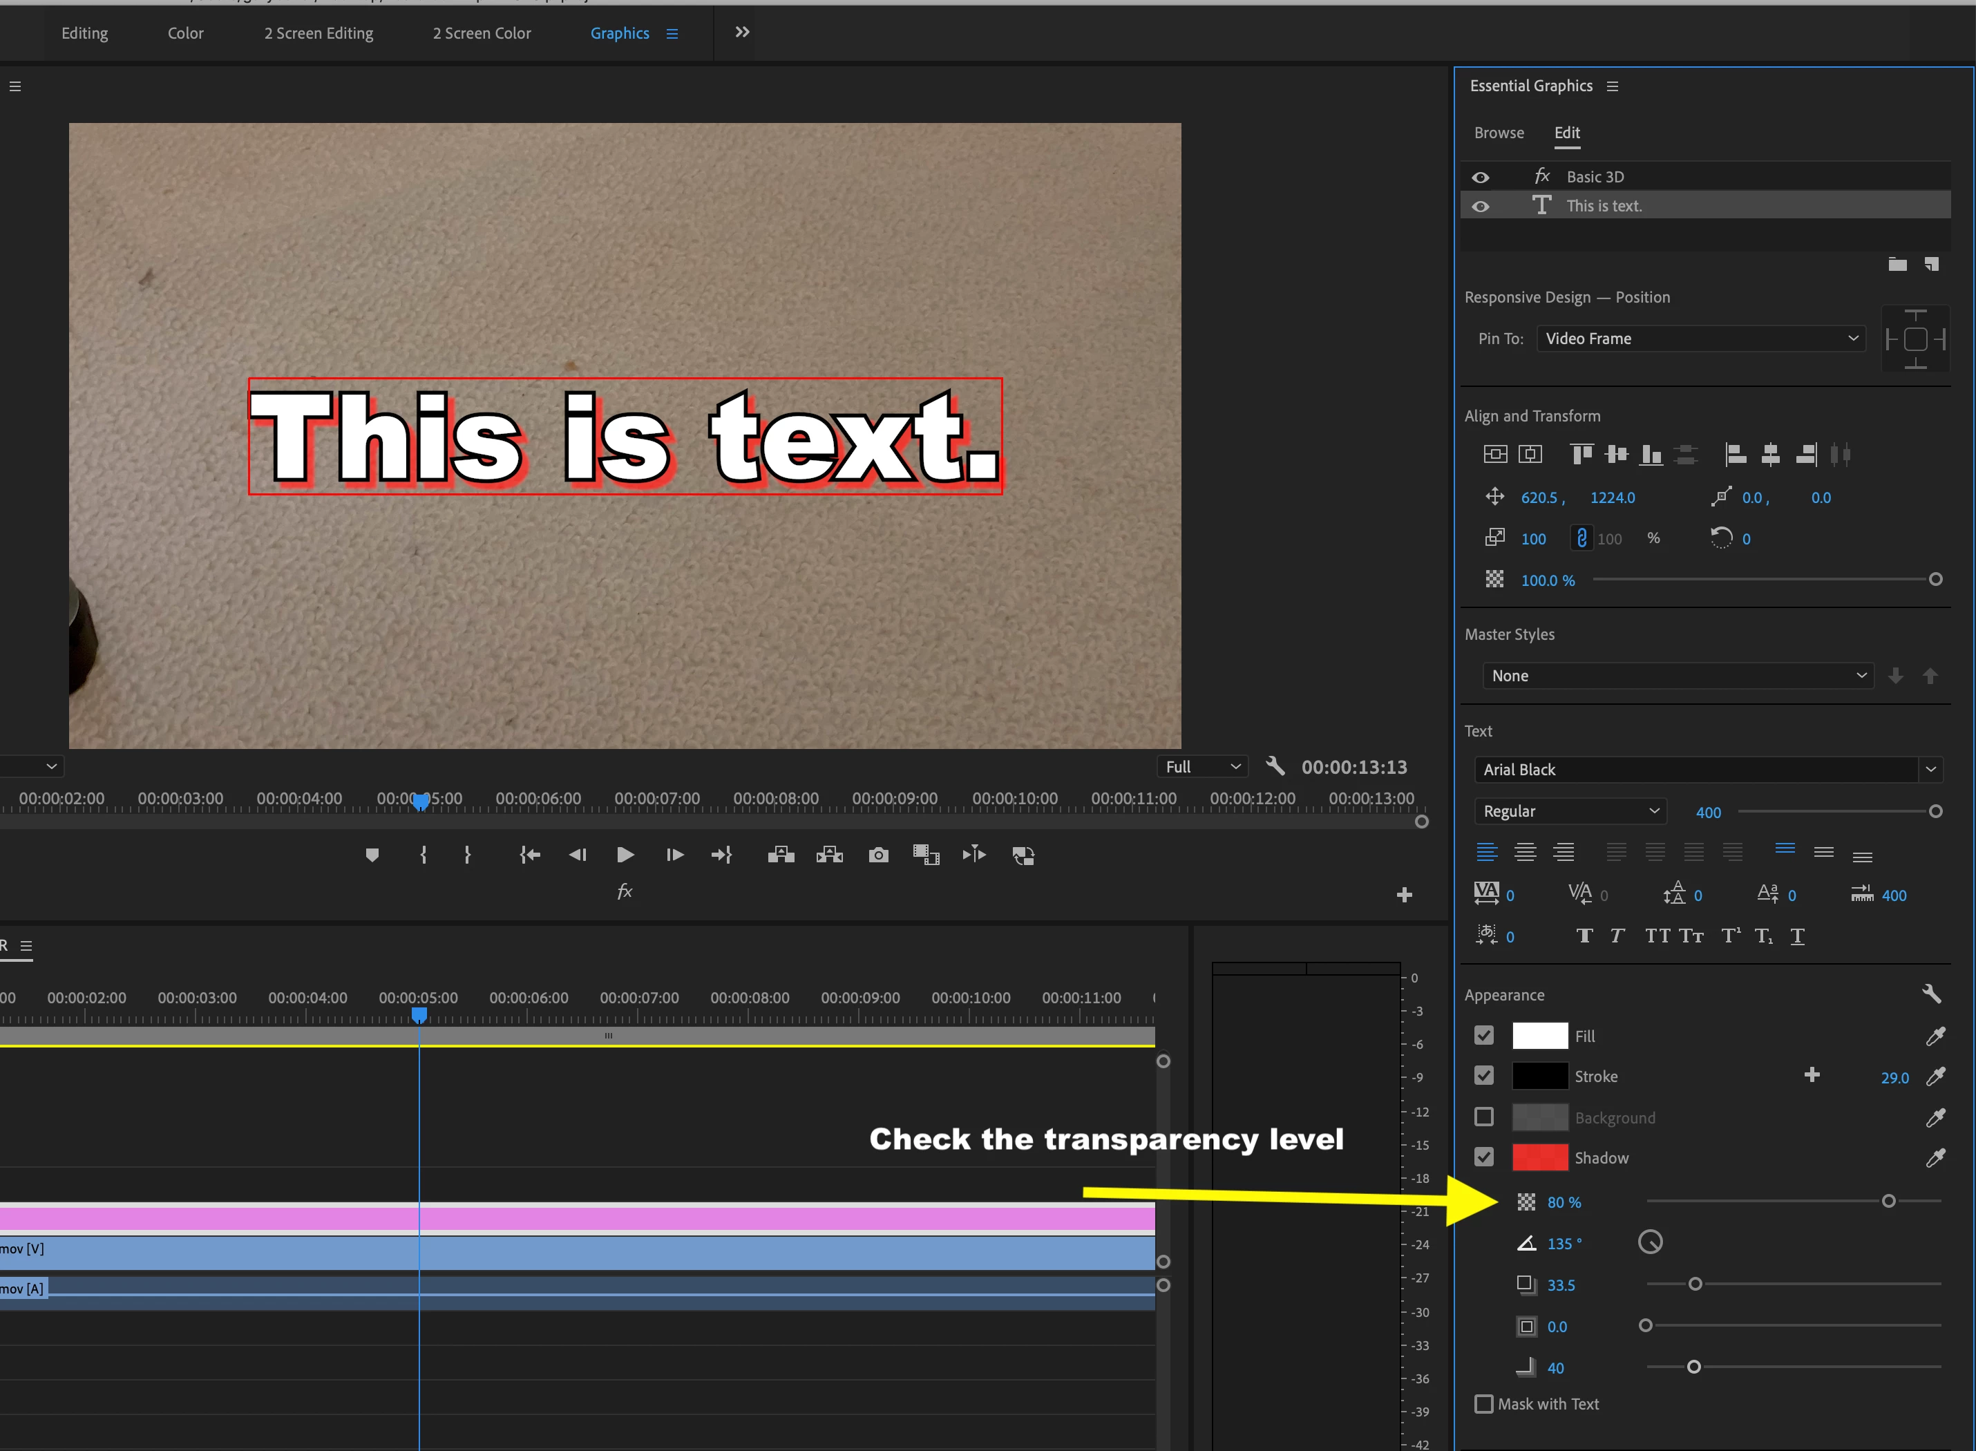Image resolution: width=1976 pixels, height=1451 pixels.
Task: Apply Faux Italic style
Action: pyautogui.click(x=1617, y=936)
